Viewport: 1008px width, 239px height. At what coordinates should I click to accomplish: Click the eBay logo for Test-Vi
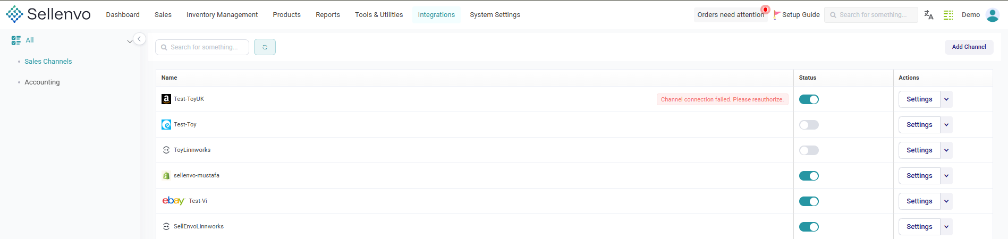tap(173, 201)
